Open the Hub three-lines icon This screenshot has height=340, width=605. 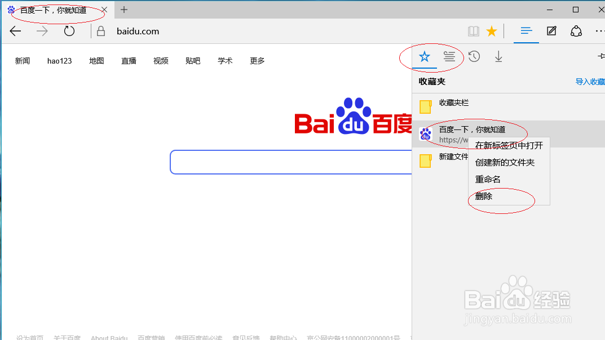click(526, 31)
